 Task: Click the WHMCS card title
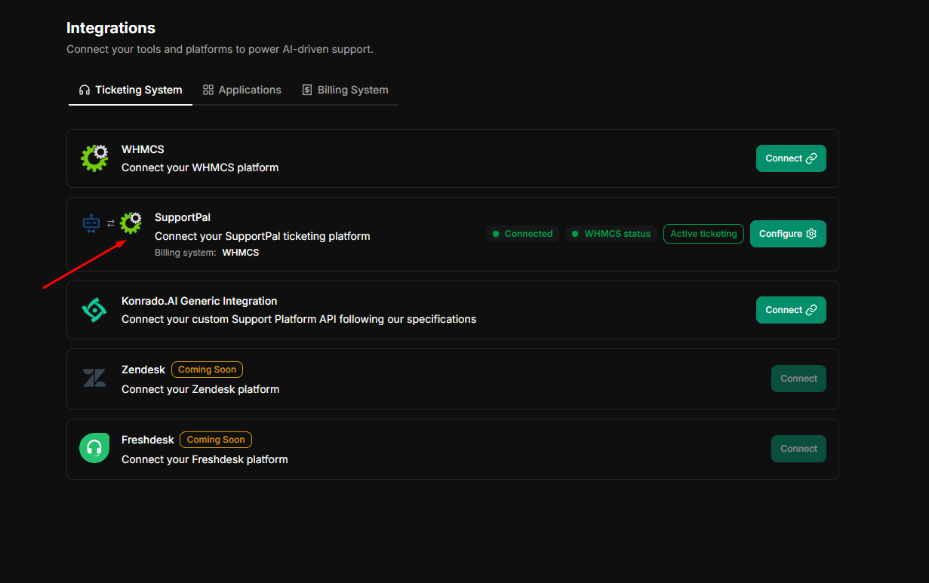pyautogui.click(x=143, y=149)
